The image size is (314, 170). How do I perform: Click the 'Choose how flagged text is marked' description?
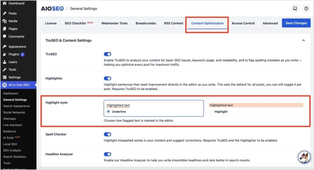139,121
